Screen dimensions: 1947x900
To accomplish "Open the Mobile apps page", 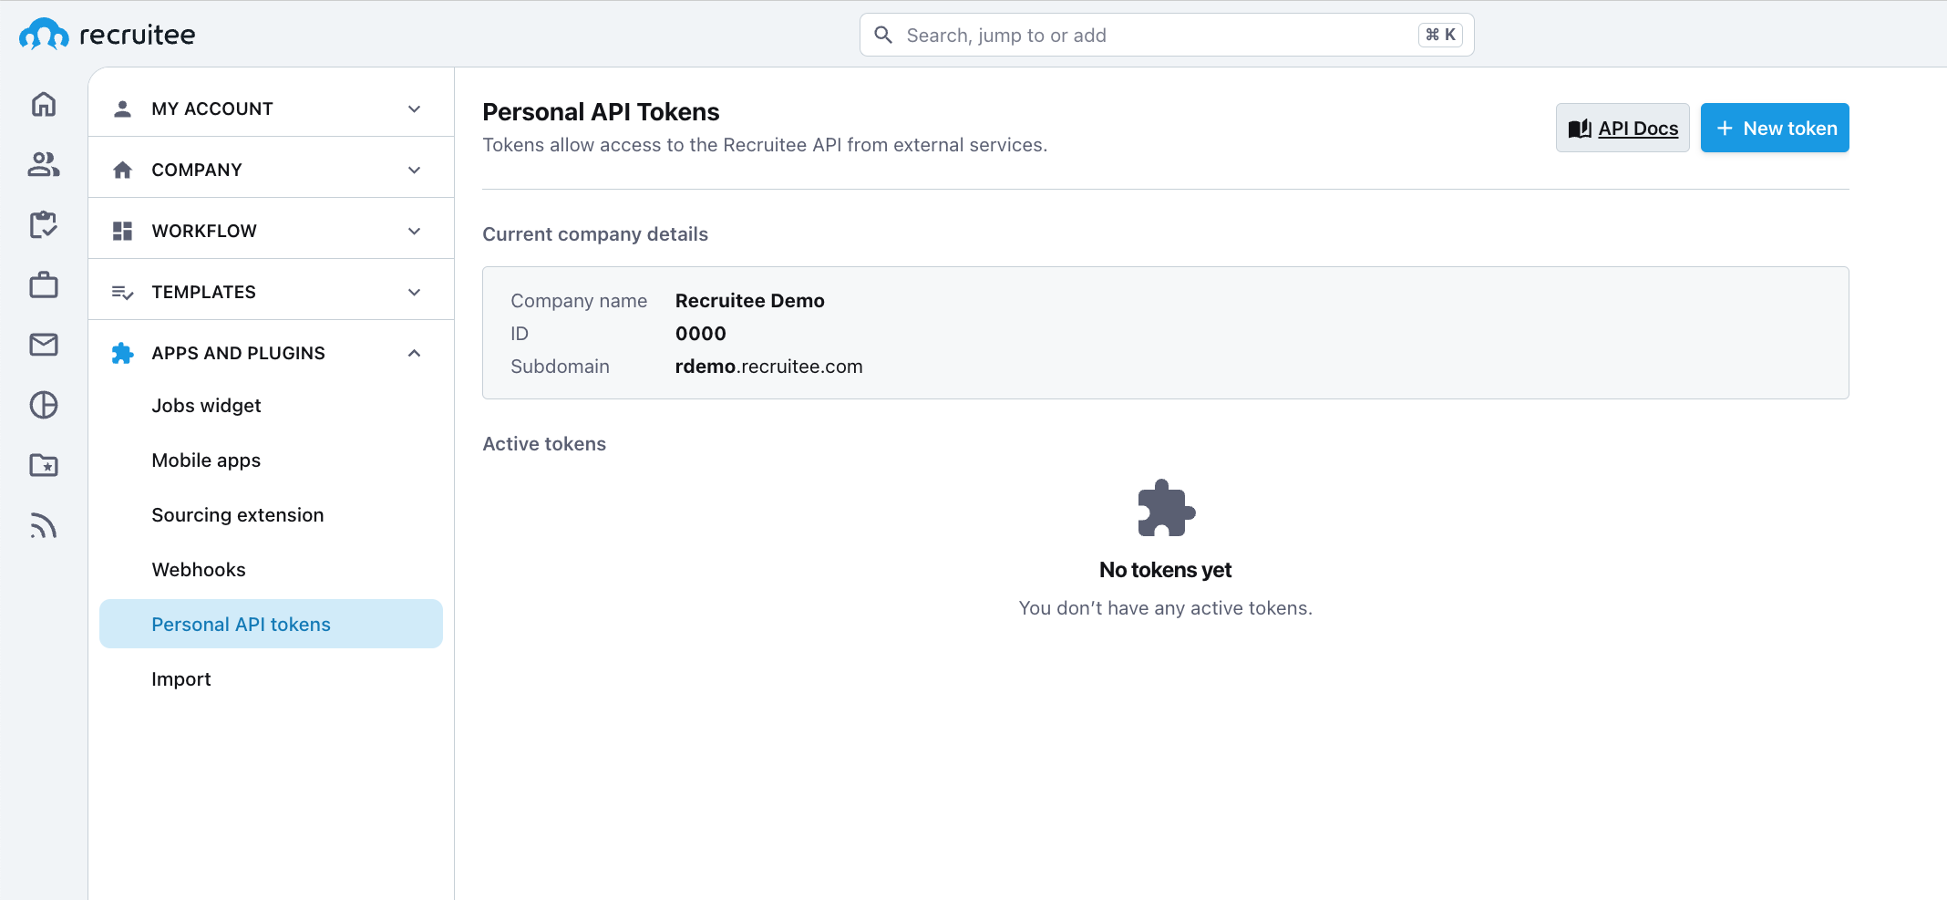I will tap(271, 460).
